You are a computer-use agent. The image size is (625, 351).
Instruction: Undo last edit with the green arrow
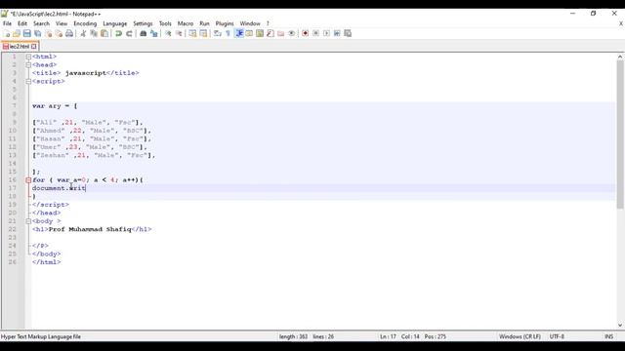point(118,33)
